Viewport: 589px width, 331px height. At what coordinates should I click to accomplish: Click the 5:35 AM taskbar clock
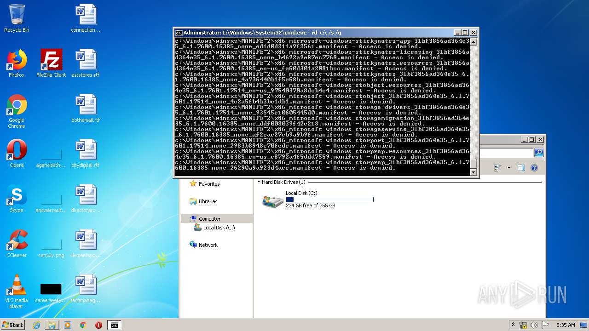point(565,325)
